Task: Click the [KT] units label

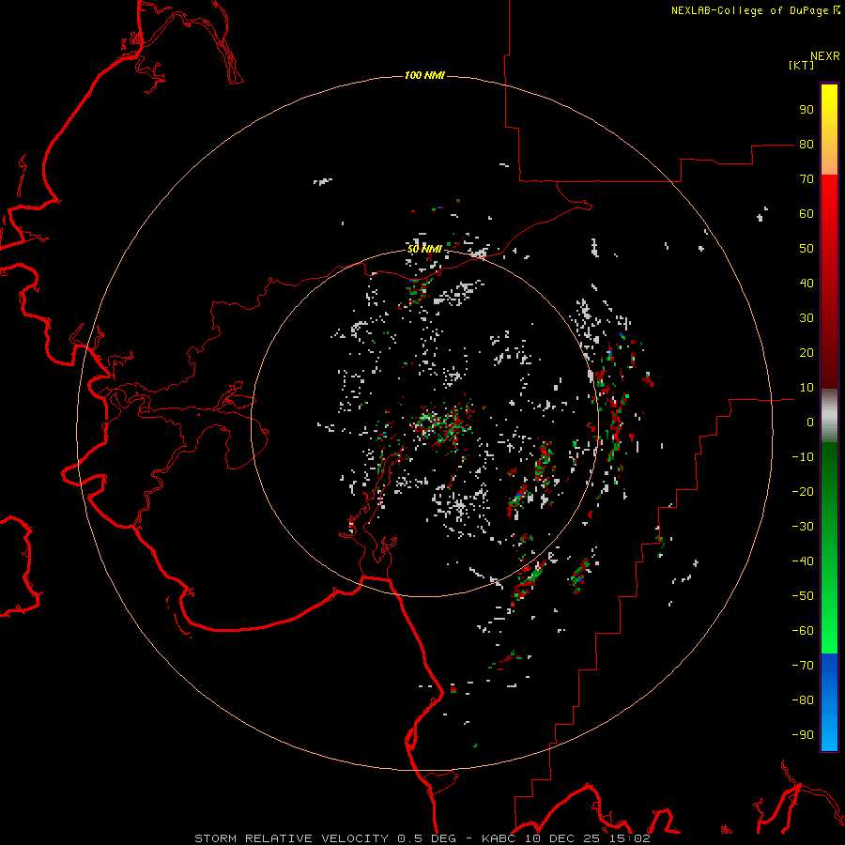Action: click(x=801, y=65)
